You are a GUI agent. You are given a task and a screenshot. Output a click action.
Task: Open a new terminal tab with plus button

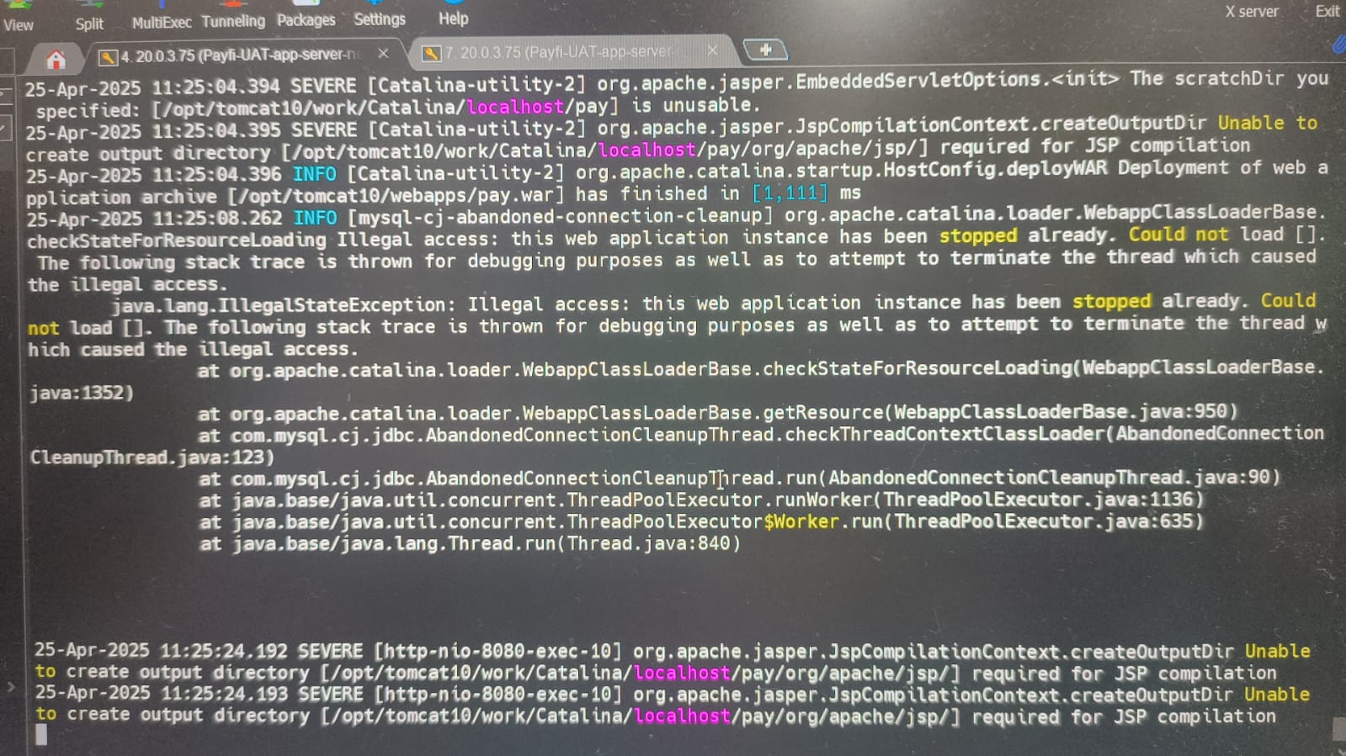click(x=765, y=50)
